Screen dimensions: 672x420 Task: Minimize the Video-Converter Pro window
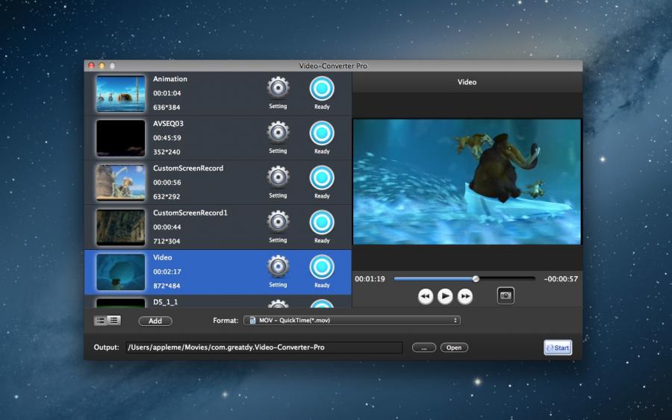102,66
